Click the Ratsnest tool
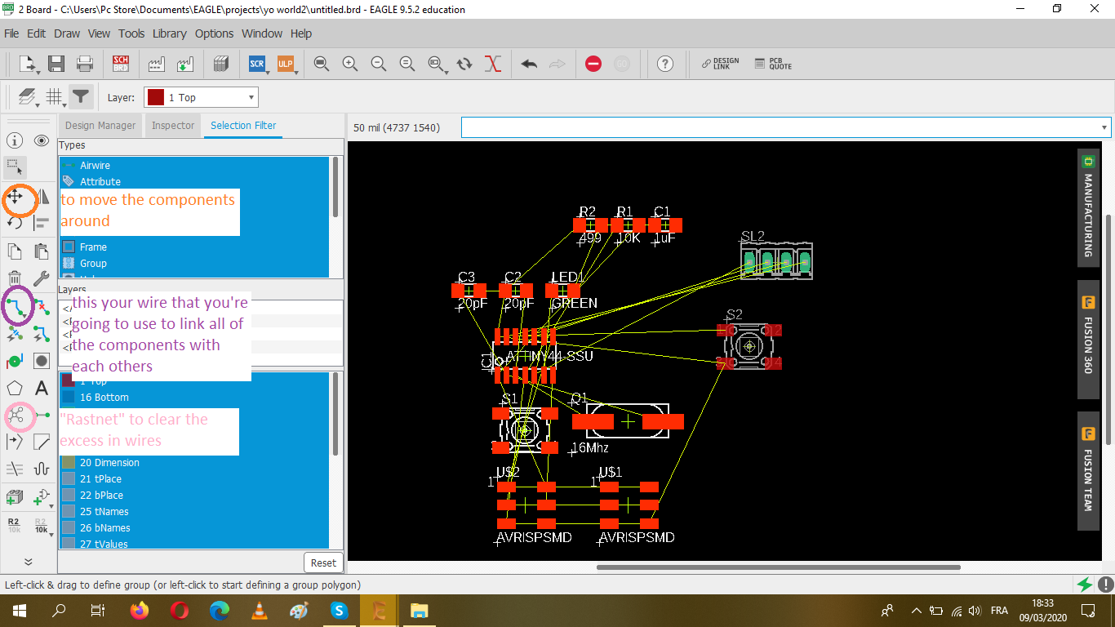This screenshot has height=627, width=1115. (x=15, y=416)
